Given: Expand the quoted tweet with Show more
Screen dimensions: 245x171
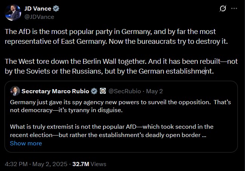Looking at the screenshot, I should [x=26, y=143].
